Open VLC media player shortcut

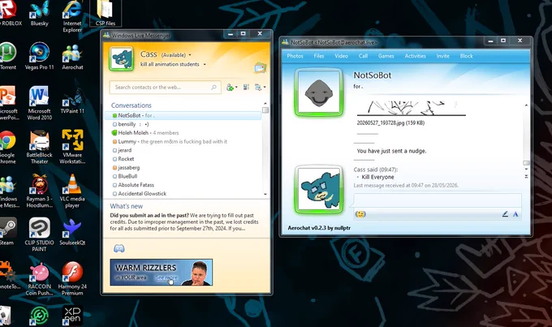pyautogui.click(x=72, y=191)
